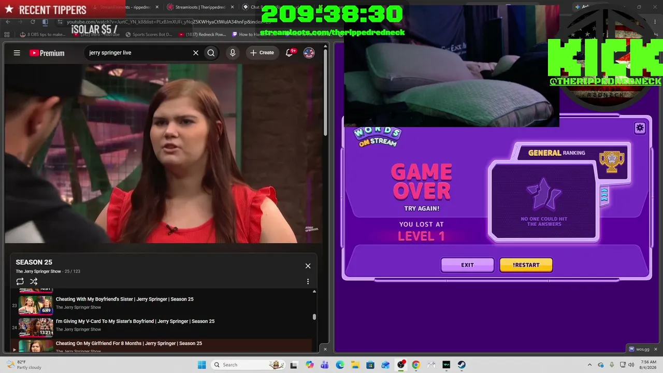The image size is (663, 373).
Task: Click the browser back arrow
Action: 8,22
